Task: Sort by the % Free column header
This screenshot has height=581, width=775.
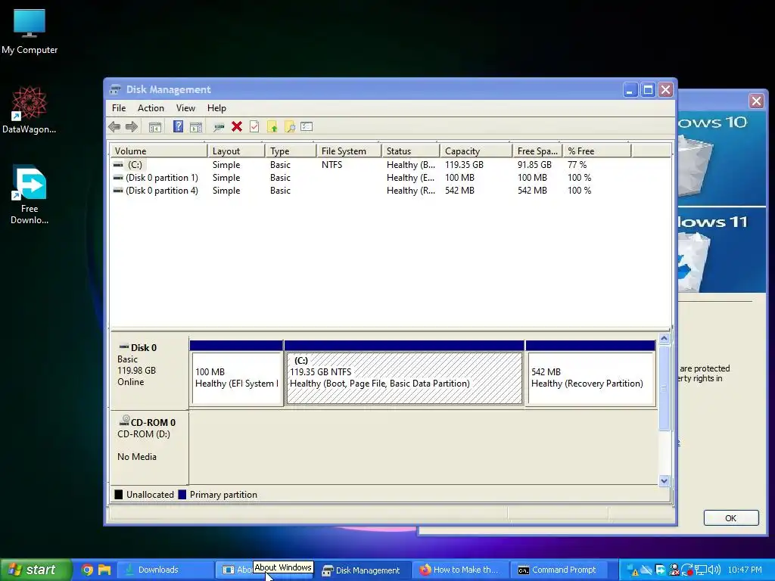Action: pyautogui.click(x=596, y=151)
